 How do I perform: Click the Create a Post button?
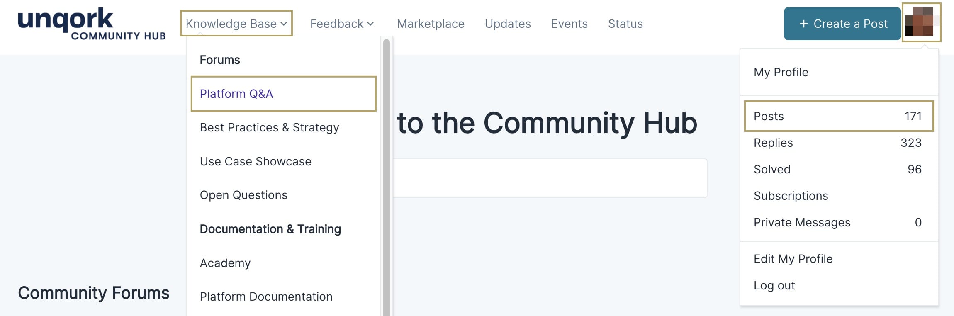(x=842, y=24)
